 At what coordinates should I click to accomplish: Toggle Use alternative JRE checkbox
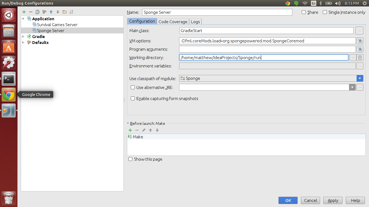pyautogui.click(x=133, y=87)
